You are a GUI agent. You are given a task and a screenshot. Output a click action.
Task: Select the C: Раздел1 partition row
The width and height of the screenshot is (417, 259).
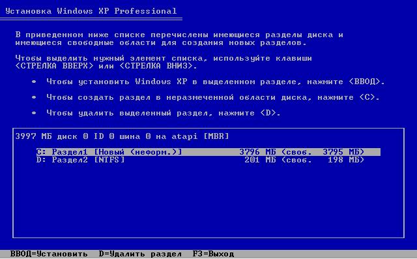pos(208,152)
